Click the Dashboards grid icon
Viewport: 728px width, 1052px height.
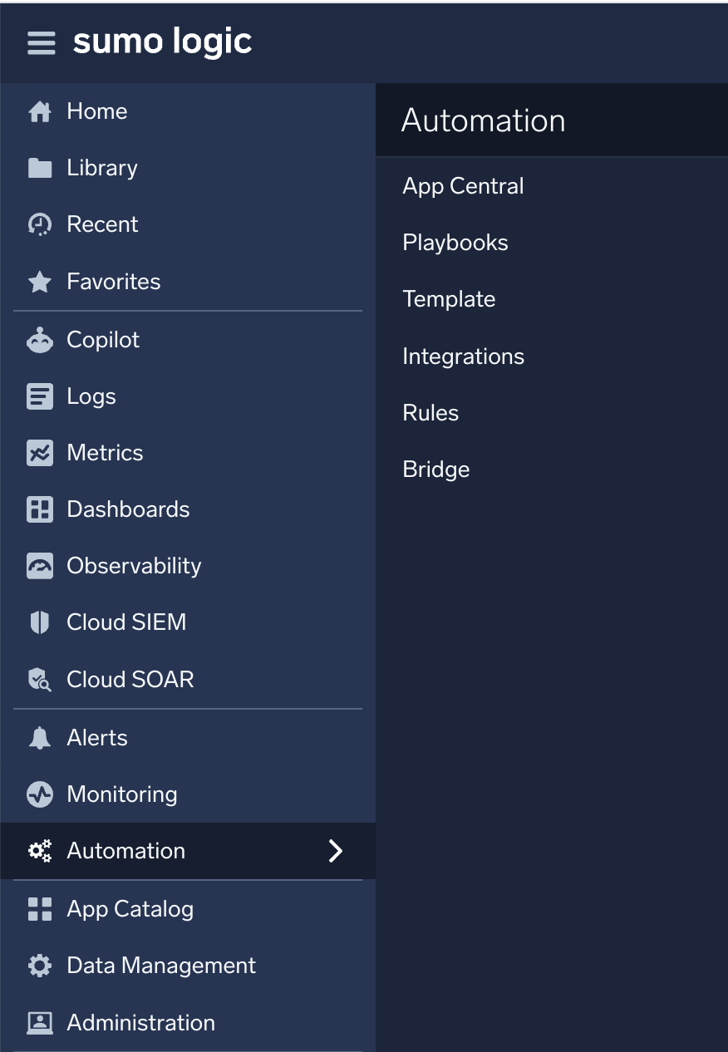coord(39,509)
